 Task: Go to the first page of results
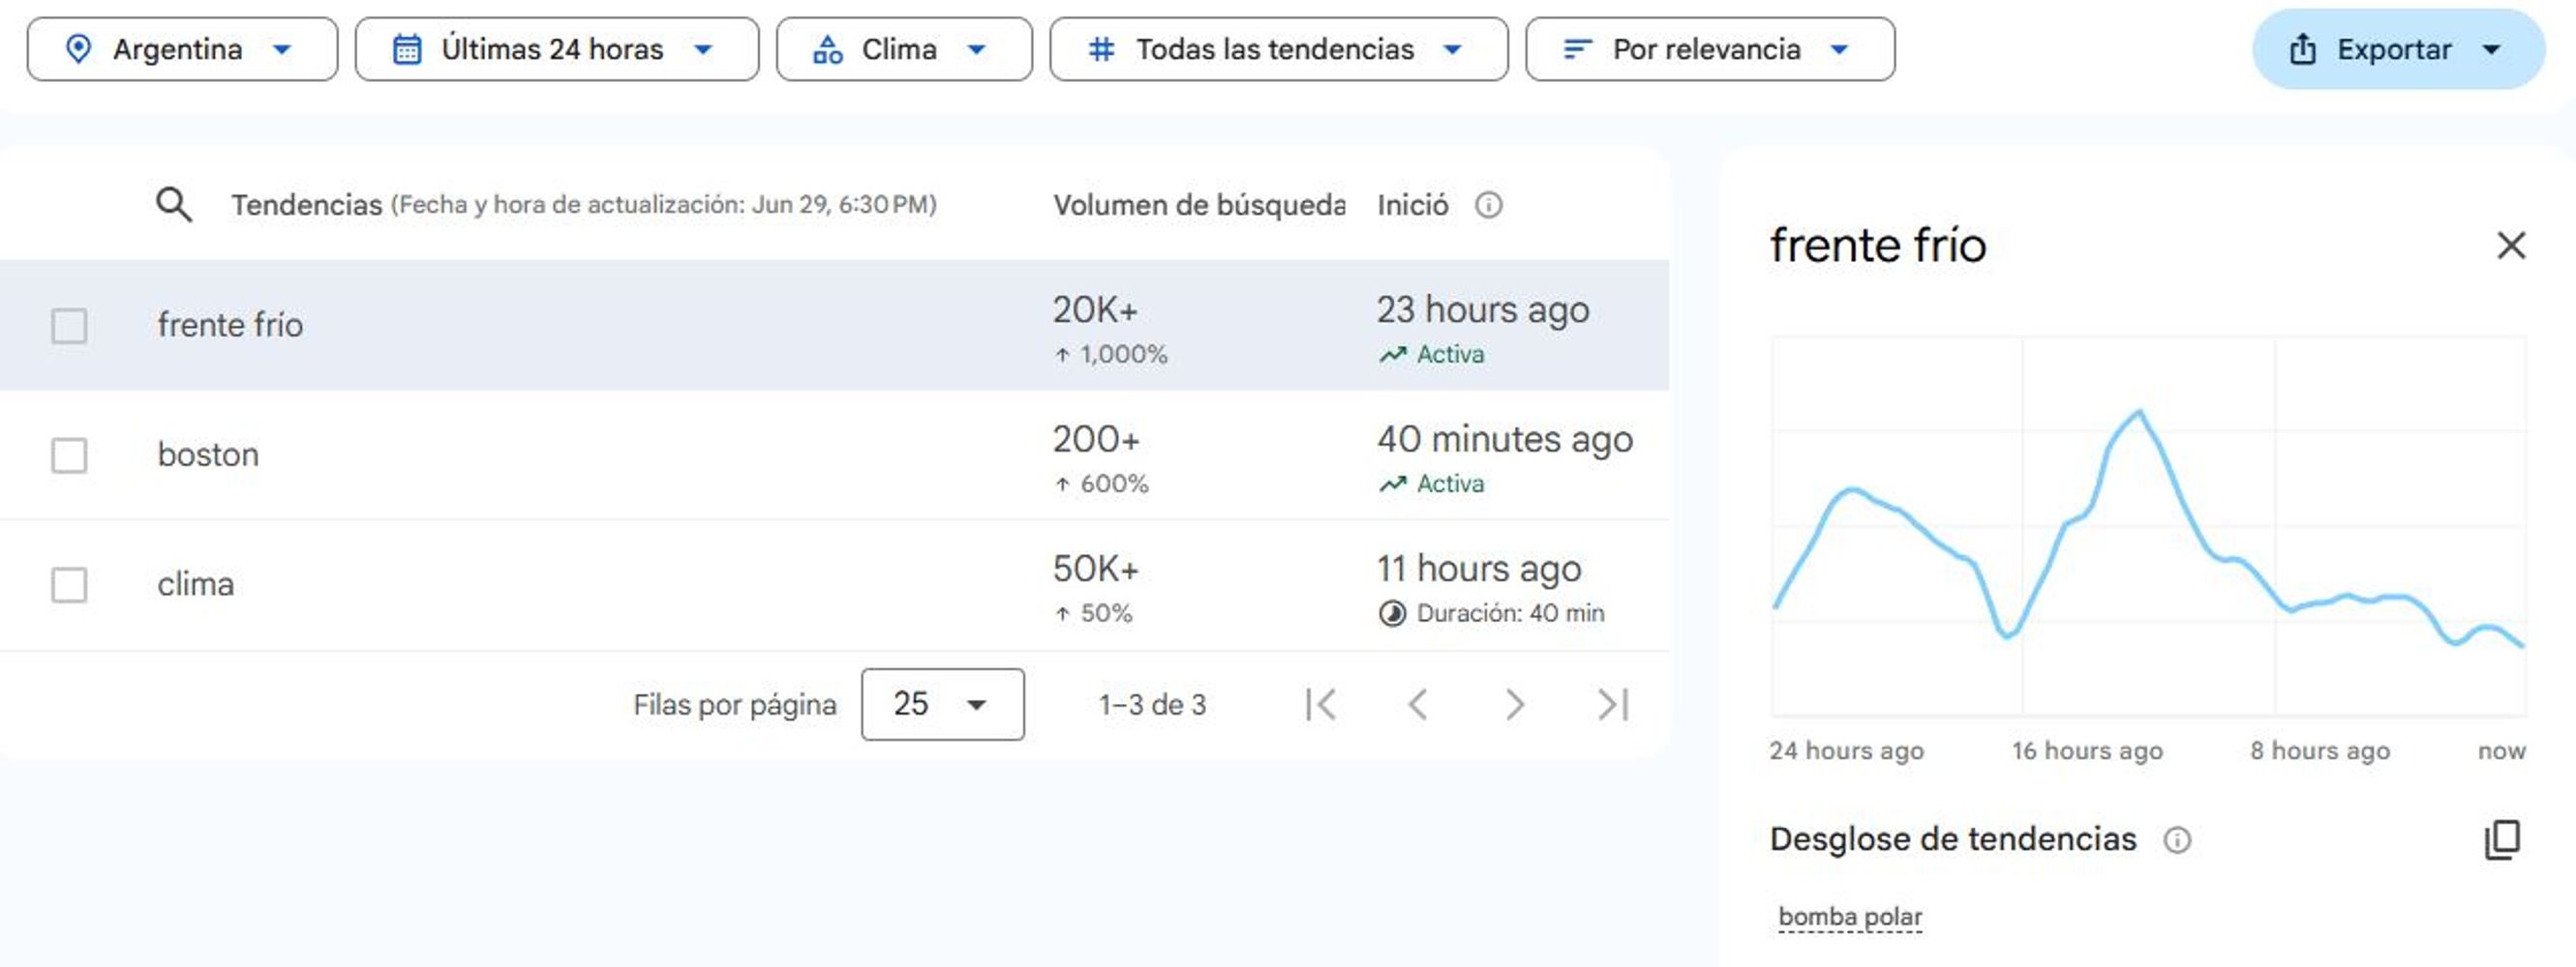pyautogui.click(x=1321, y=704)
